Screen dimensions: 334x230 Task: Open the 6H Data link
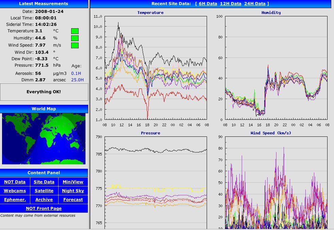click(x=208, y=4)
